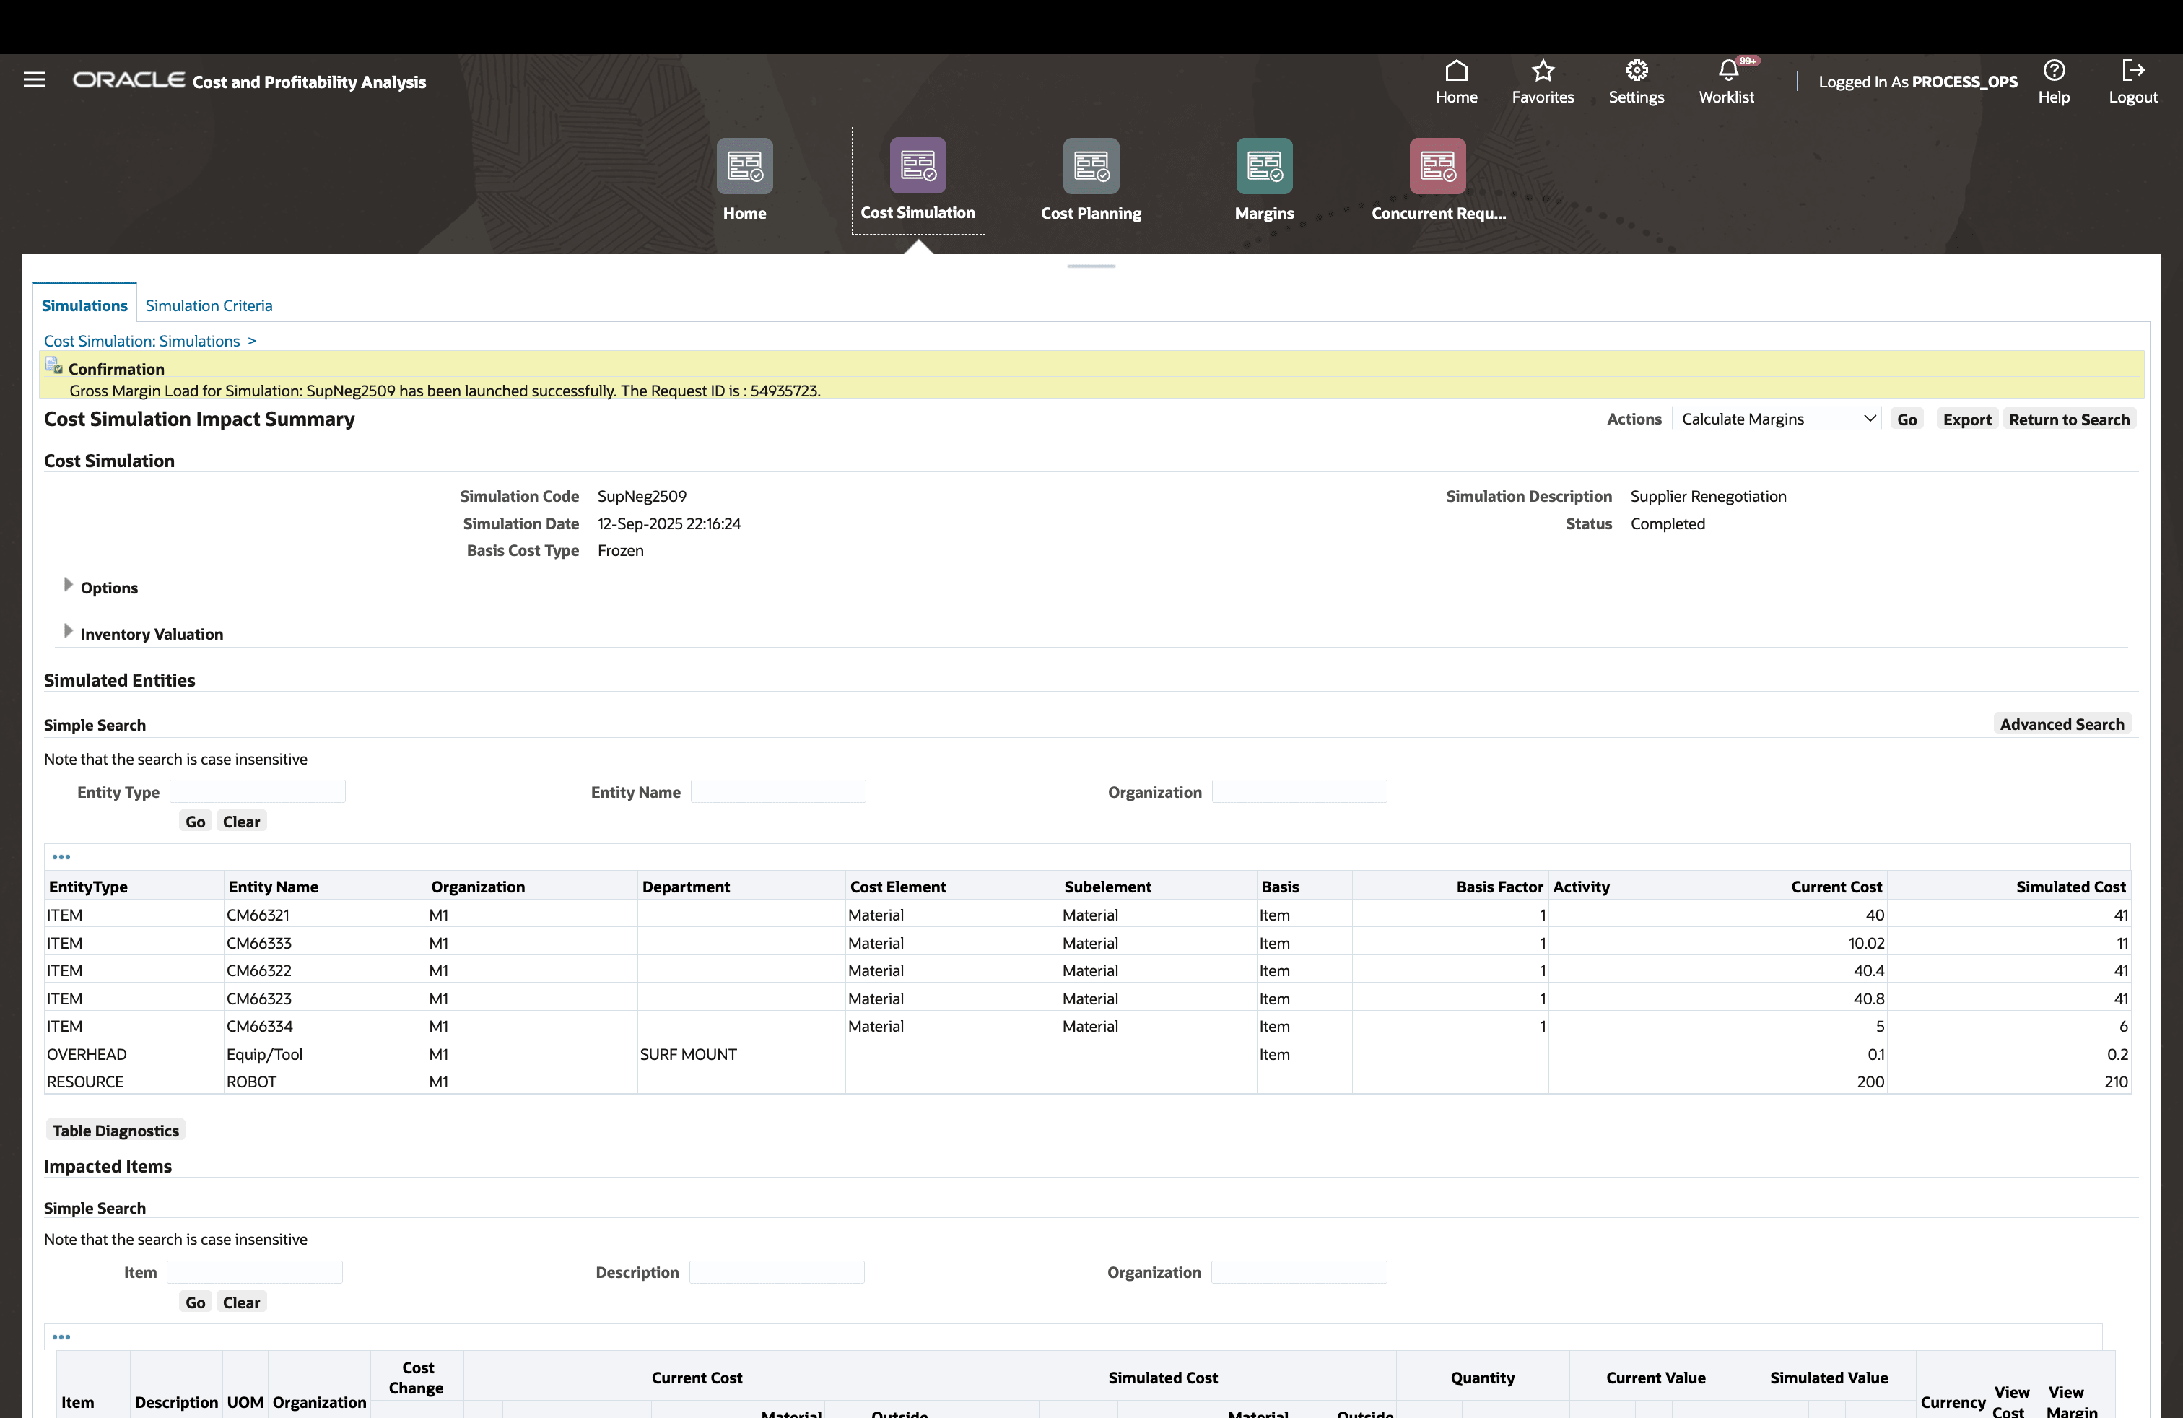Click the Home icon in header
Image resolution: width=2183 pixels, height=1418 pixels.
(x=1455, y=71)
